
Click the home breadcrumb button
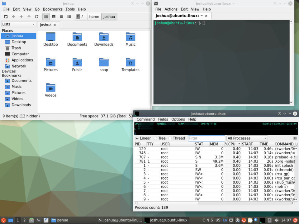click(94, 16)
